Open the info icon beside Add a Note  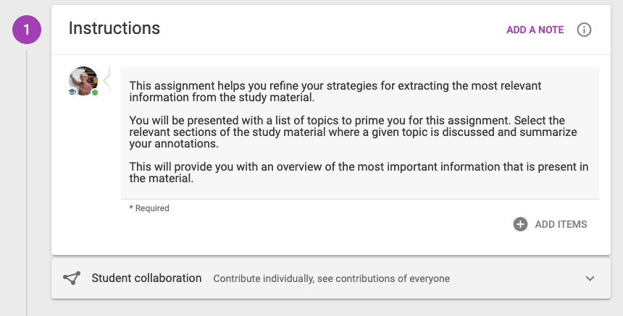click(584, 30)
